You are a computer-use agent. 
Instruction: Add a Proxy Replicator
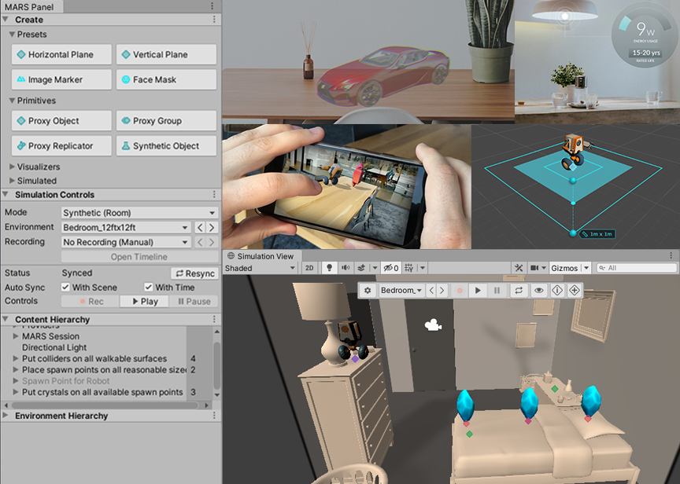(x=61, y=145)
